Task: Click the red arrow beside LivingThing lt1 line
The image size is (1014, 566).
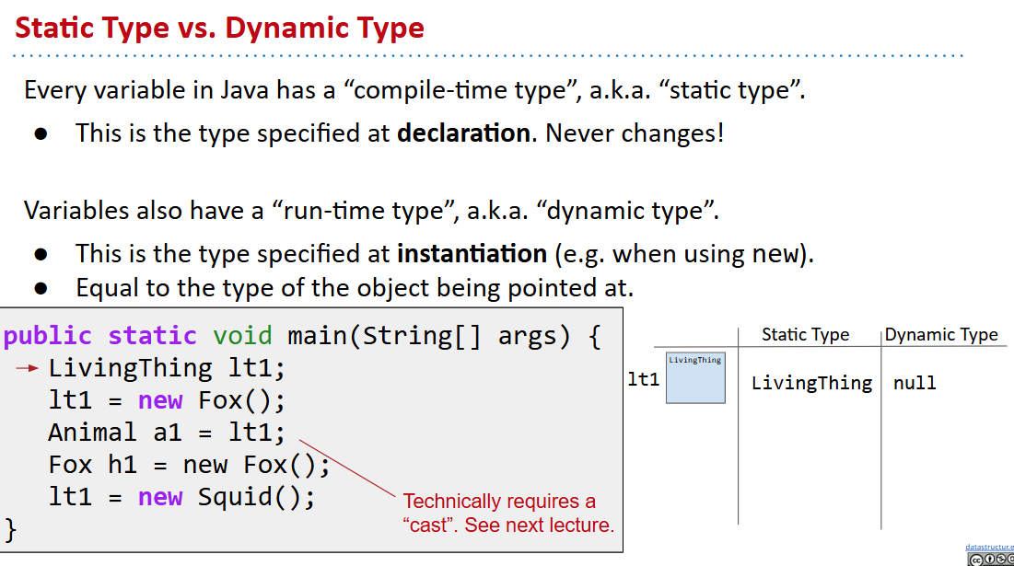Action: [x=28, y=369]
